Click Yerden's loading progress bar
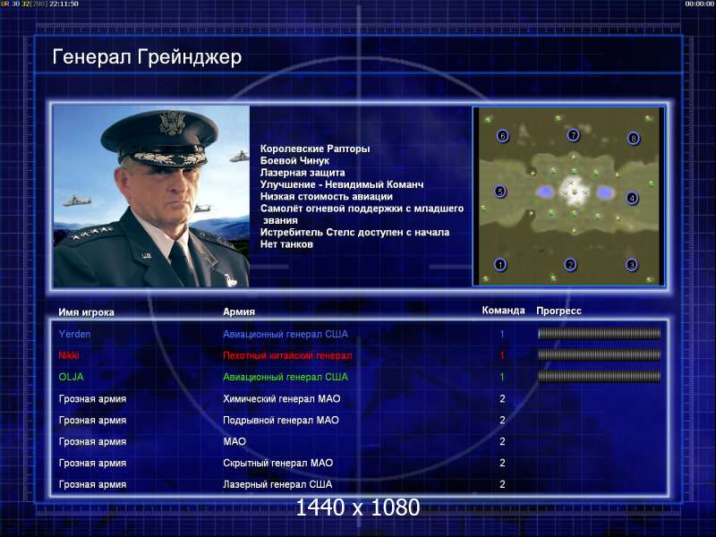 [599, 334]
